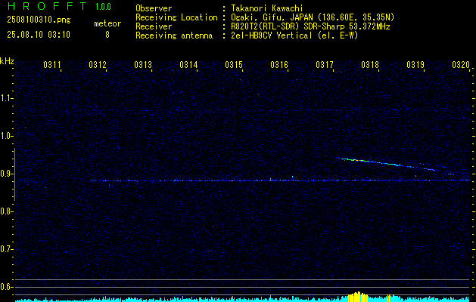
Task: Click the receiver info R820T2(RTL-SDR) line
Action: pos(310,26)
